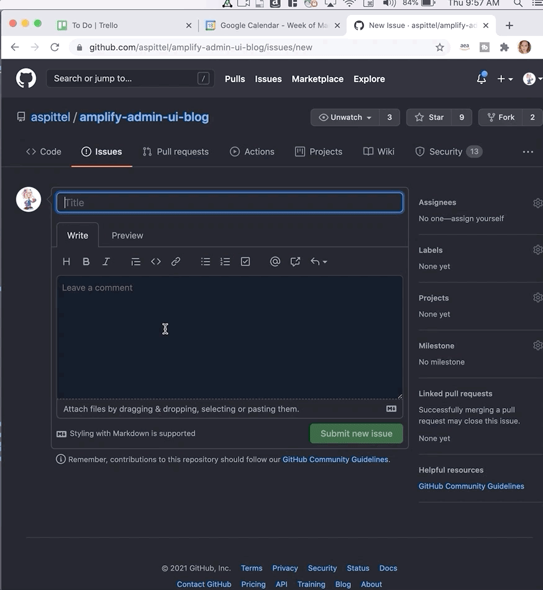543x590 pixels.
Task: Submit new issue
Action: [357, 433]
